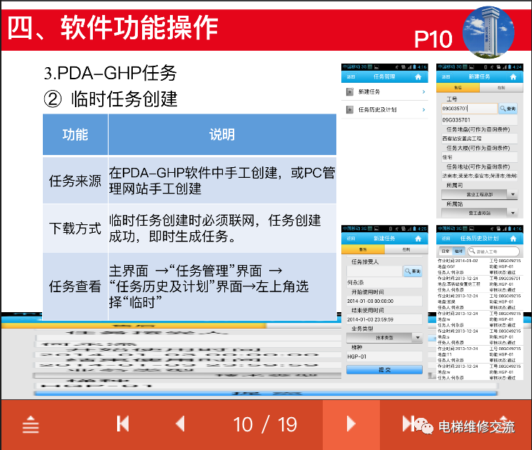Click the 10 / 19 page indicator
The height and width of the screenshot is (450, 532).
(x=265, y=424)
